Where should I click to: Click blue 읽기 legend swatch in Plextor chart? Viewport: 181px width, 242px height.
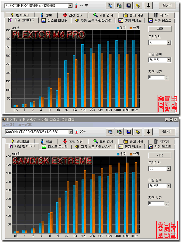118,28
